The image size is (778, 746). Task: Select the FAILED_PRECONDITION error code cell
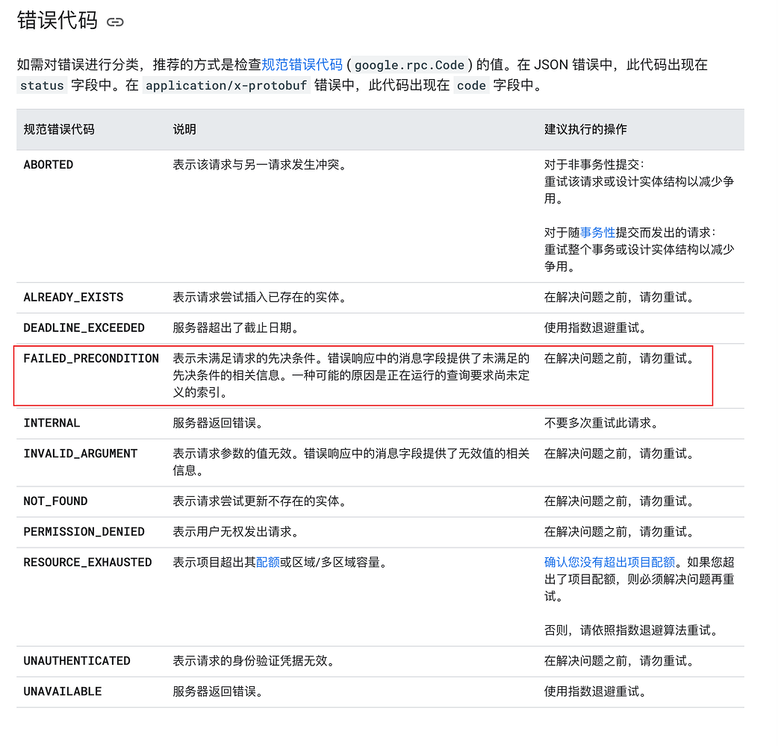(x=91, y=358)
